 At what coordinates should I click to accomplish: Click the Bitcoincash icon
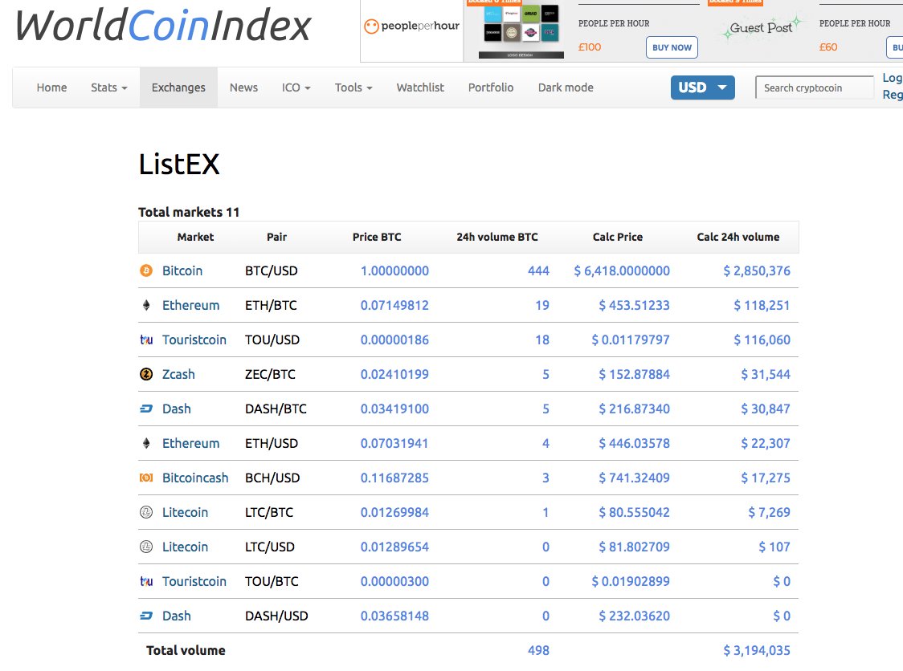[146, 478]
